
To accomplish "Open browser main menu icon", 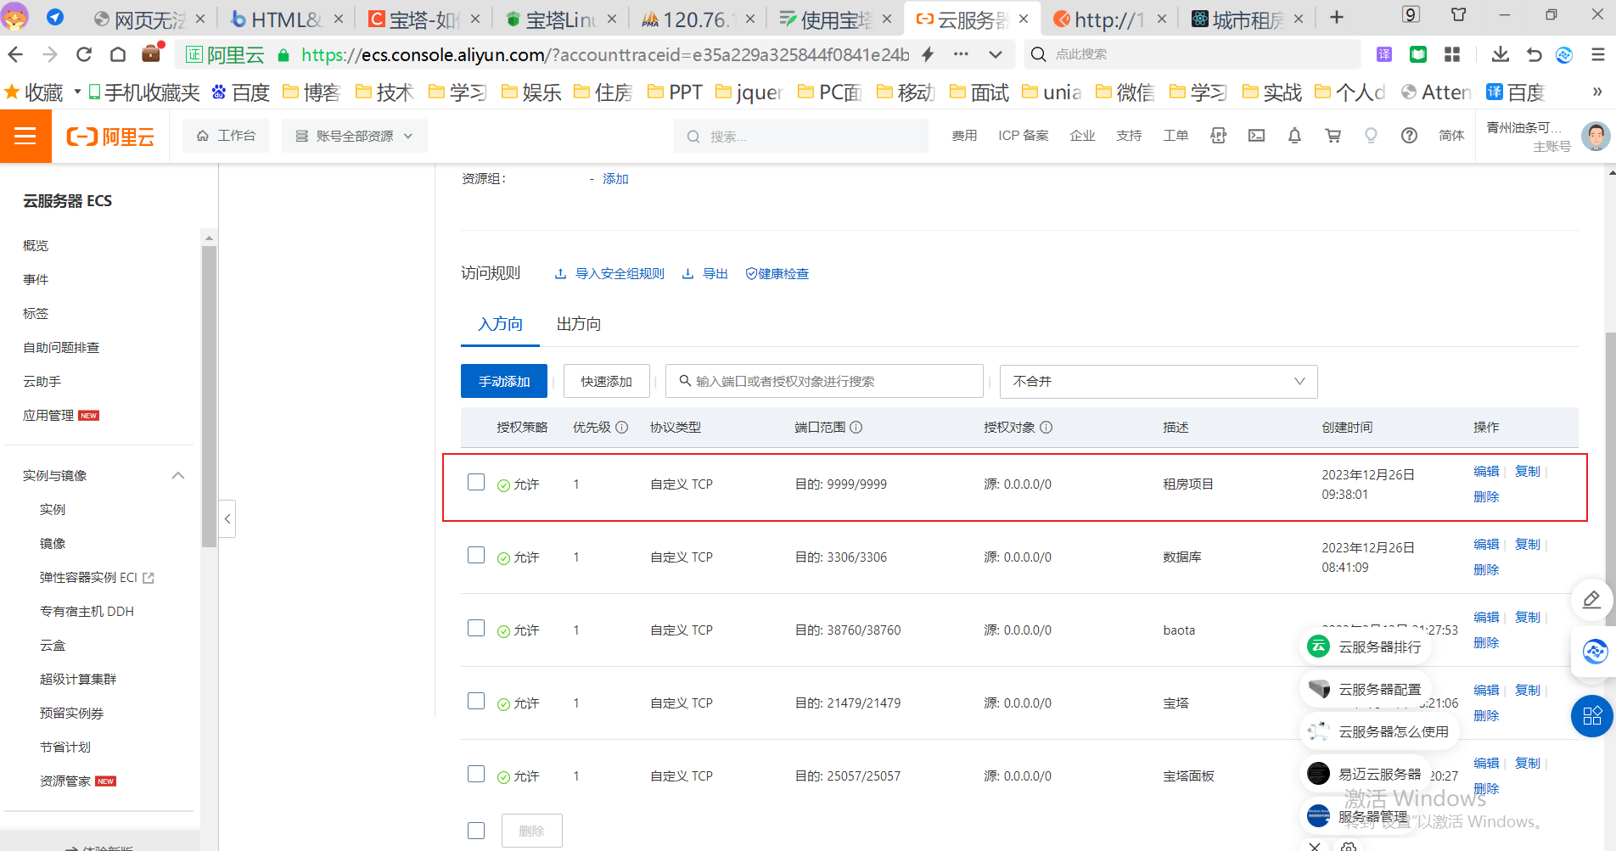I will (x=1597, y=54).
